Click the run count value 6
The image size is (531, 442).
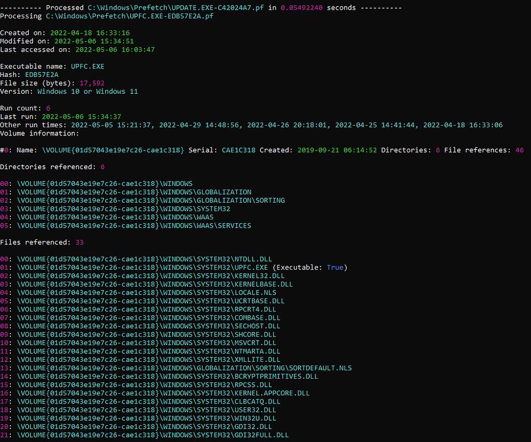coord(48,108)
